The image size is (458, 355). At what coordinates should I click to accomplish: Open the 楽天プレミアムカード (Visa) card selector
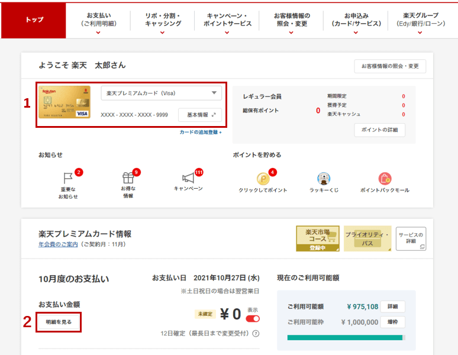(161, 93)
